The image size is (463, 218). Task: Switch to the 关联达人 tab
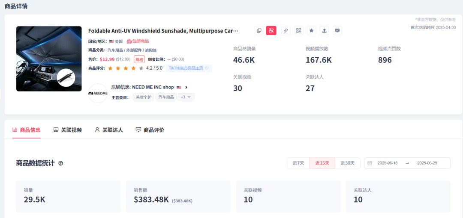[108, 130]
